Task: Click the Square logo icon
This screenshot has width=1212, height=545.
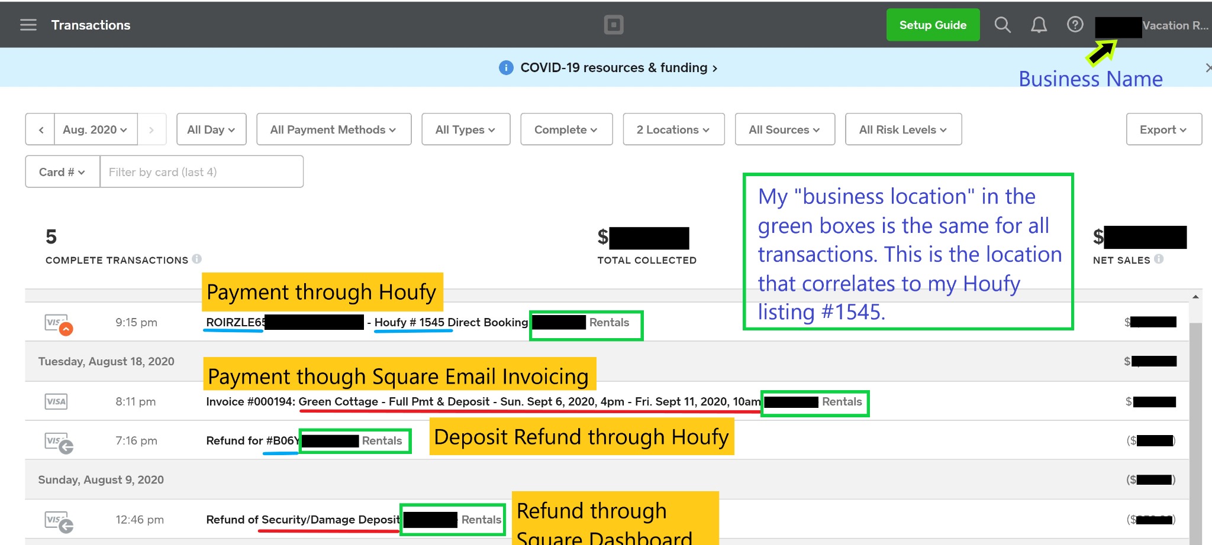Action: pos(614,25)
